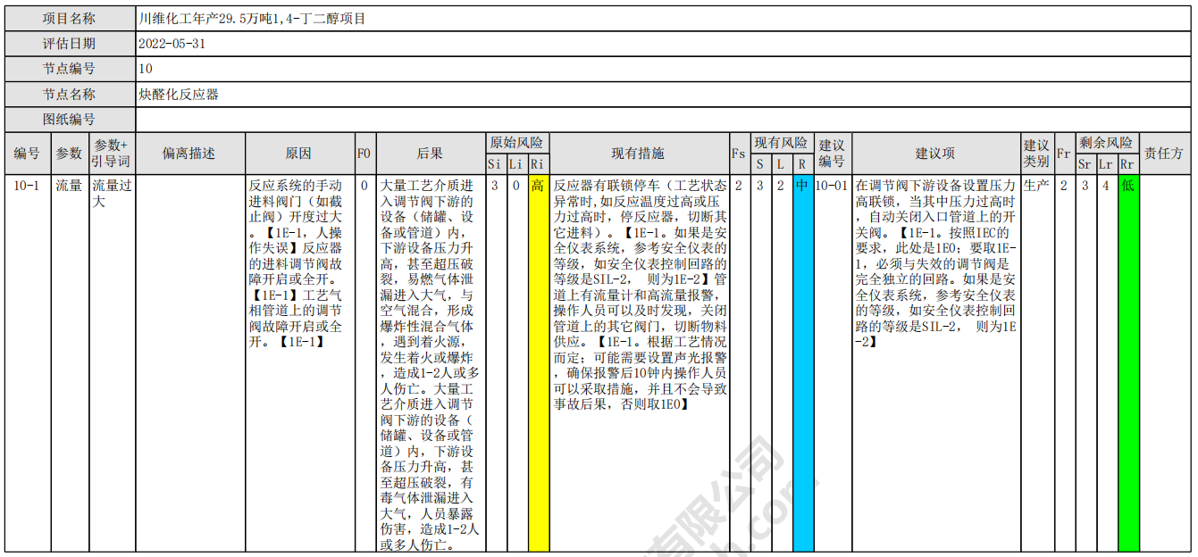This screenshot has height=557, width=1198.
Task: Click the 建议编号 column header
Action: pyautogui.click(x=832, y=153)
